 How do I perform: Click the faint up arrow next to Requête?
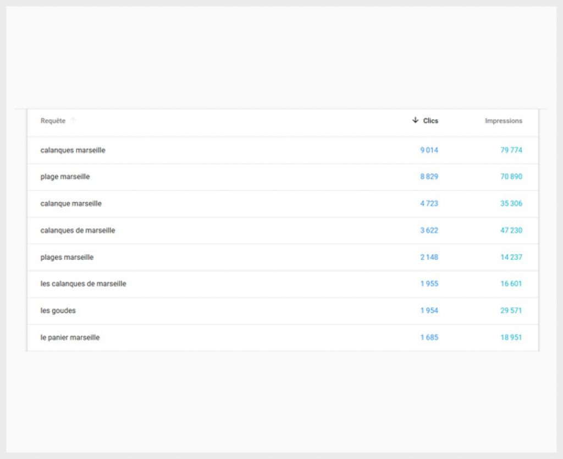point(73,121)
